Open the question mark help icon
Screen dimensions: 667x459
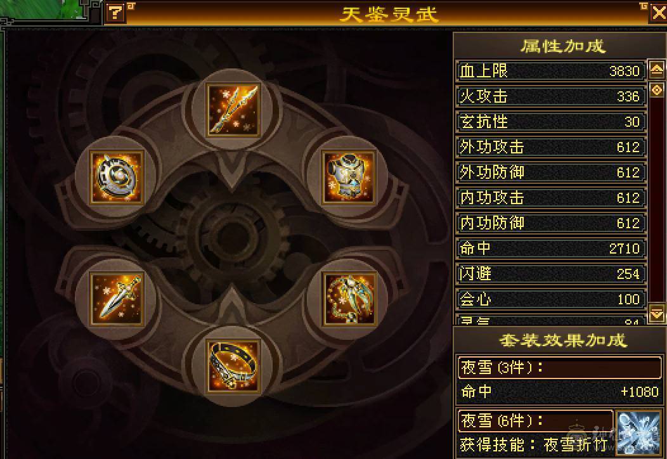pos(115,13)
